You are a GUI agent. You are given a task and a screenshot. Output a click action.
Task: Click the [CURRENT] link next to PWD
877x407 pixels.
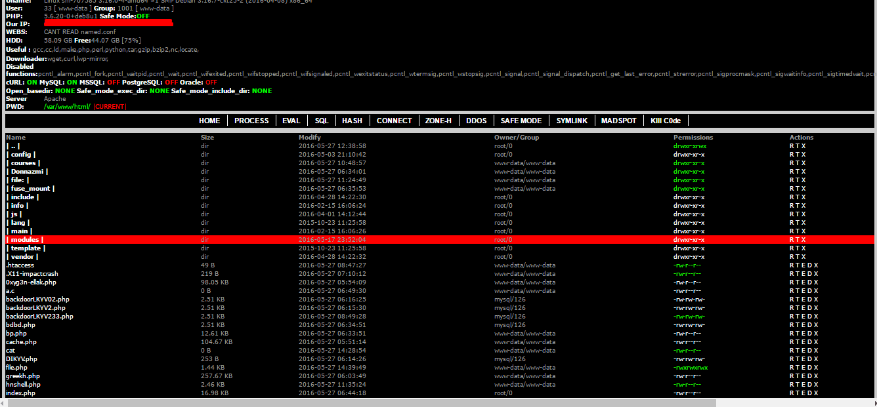coord(110,107)
